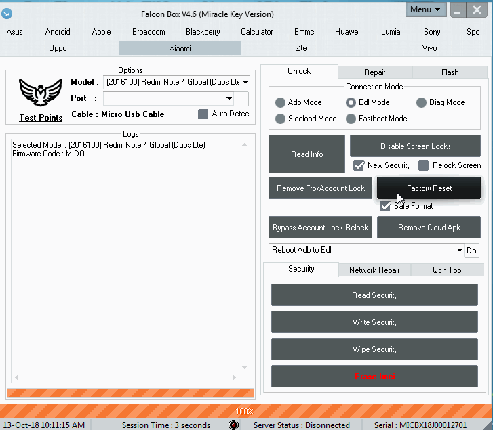The height and width of the screenshot is (430, 493).
Task: Open the Apple tab
Action: (x=101, y=32)
